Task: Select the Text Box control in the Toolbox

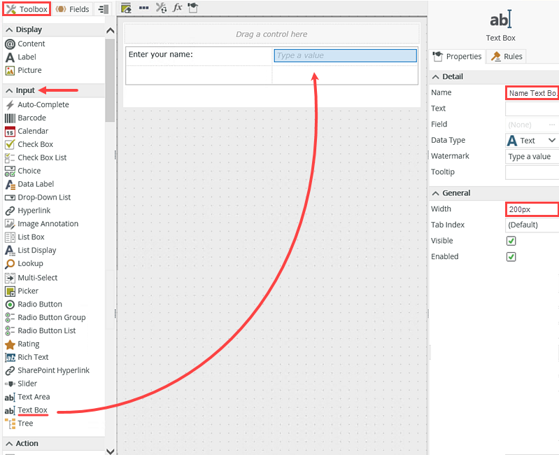Action: pyautogui.click(x=27, y=410)
